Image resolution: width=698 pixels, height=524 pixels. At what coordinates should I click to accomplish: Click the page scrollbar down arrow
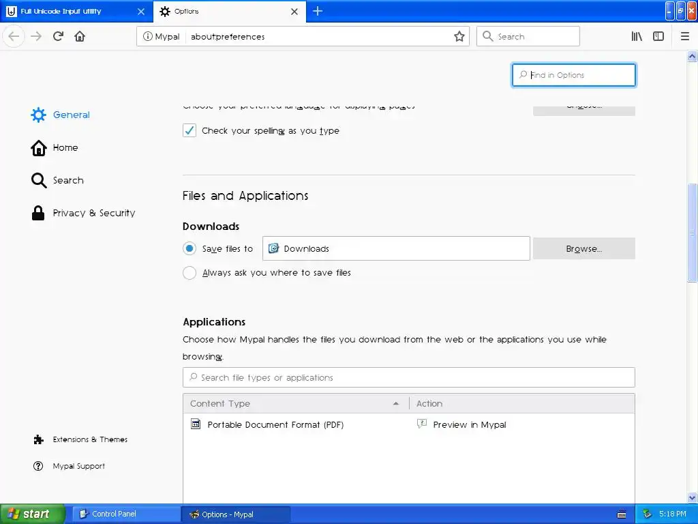click(692, 497)
